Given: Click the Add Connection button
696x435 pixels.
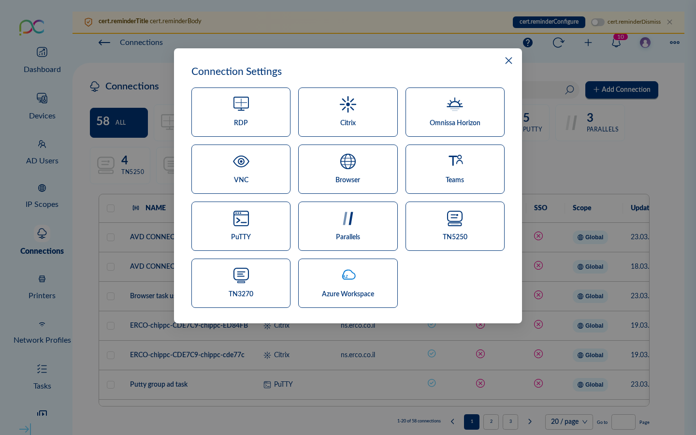Looking at the screenshot, I should click(622, 90).
